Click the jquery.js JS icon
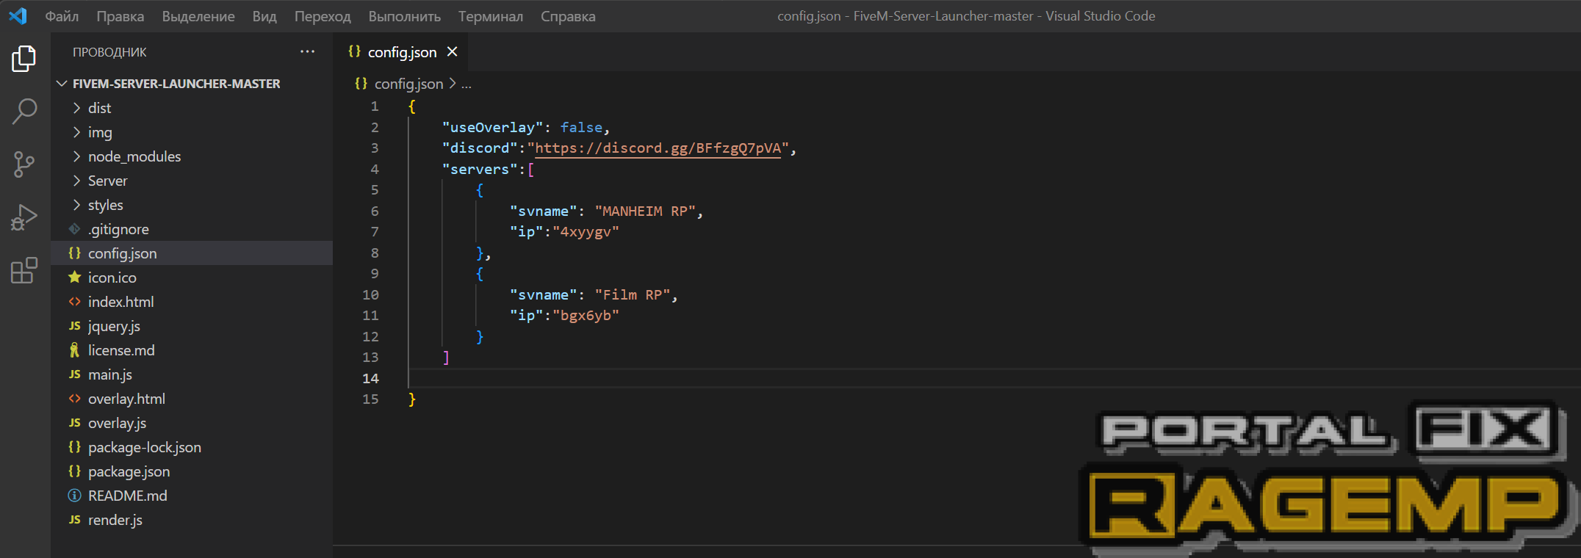 tap(74, 326)
